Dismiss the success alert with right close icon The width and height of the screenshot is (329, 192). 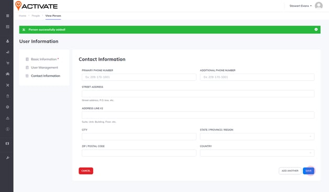click(x=316, y=29)
